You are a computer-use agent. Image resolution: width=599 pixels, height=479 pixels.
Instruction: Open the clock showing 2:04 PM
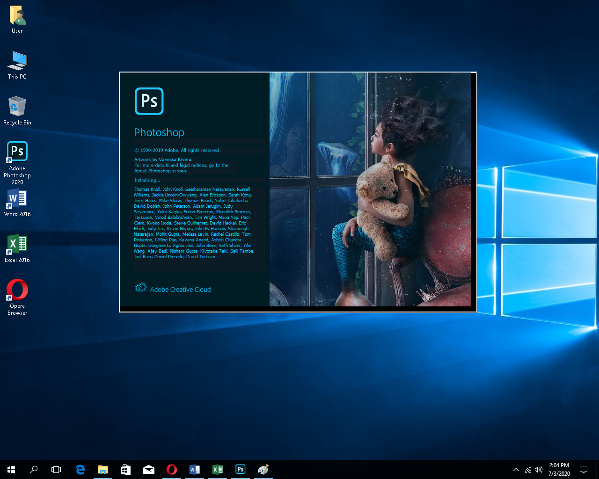click(x=559, y=469)
